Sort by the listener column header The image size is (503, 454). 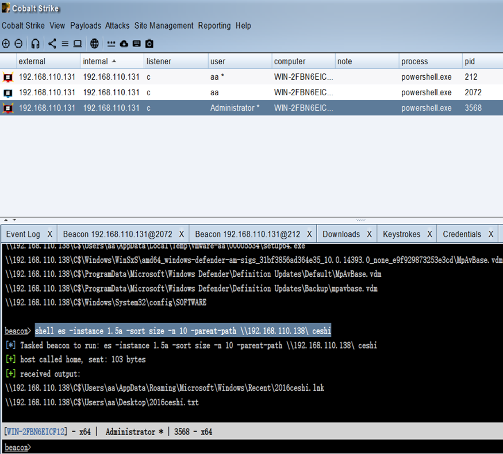[x=176, y=61]
